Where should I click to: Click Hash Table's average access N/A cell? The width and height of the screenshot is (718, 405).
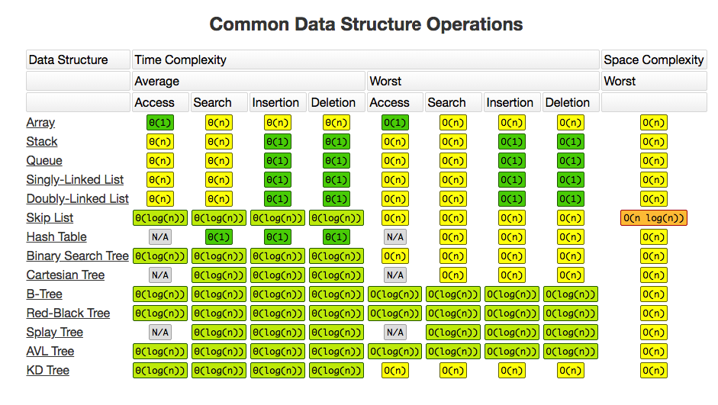[159, 236]
